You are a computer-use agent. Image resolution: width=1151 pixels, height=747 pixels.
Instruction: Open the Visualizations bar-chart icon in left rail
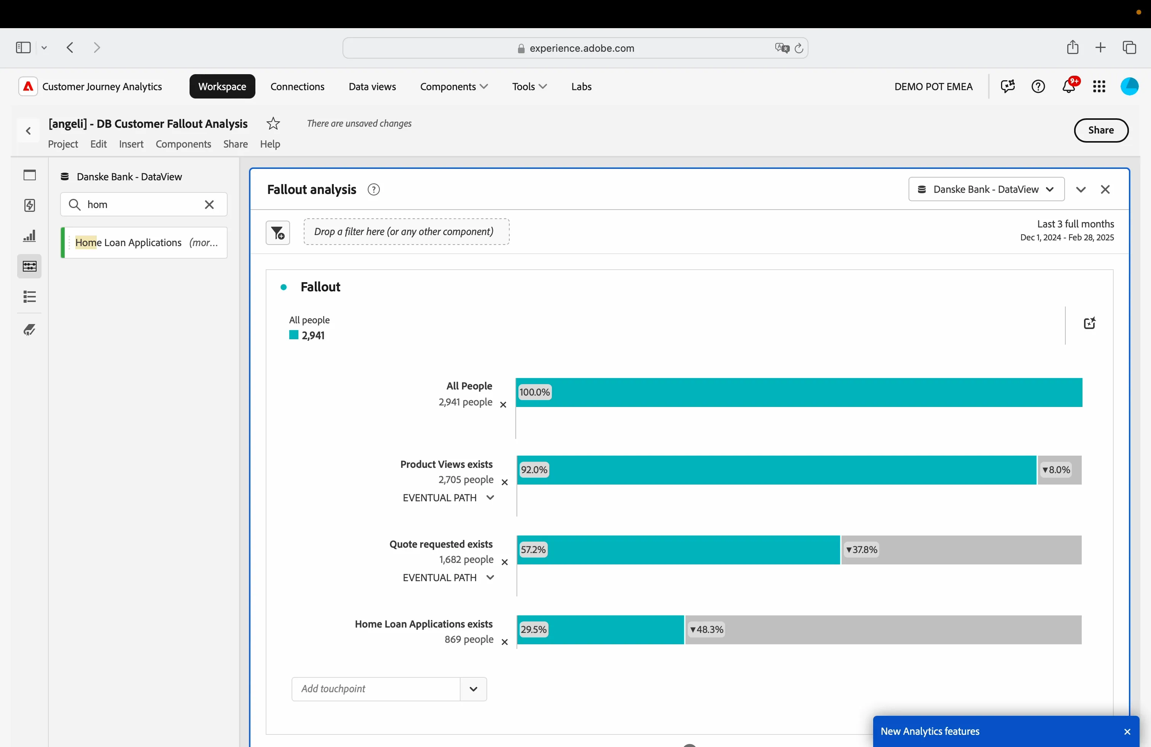pos(30,236)
